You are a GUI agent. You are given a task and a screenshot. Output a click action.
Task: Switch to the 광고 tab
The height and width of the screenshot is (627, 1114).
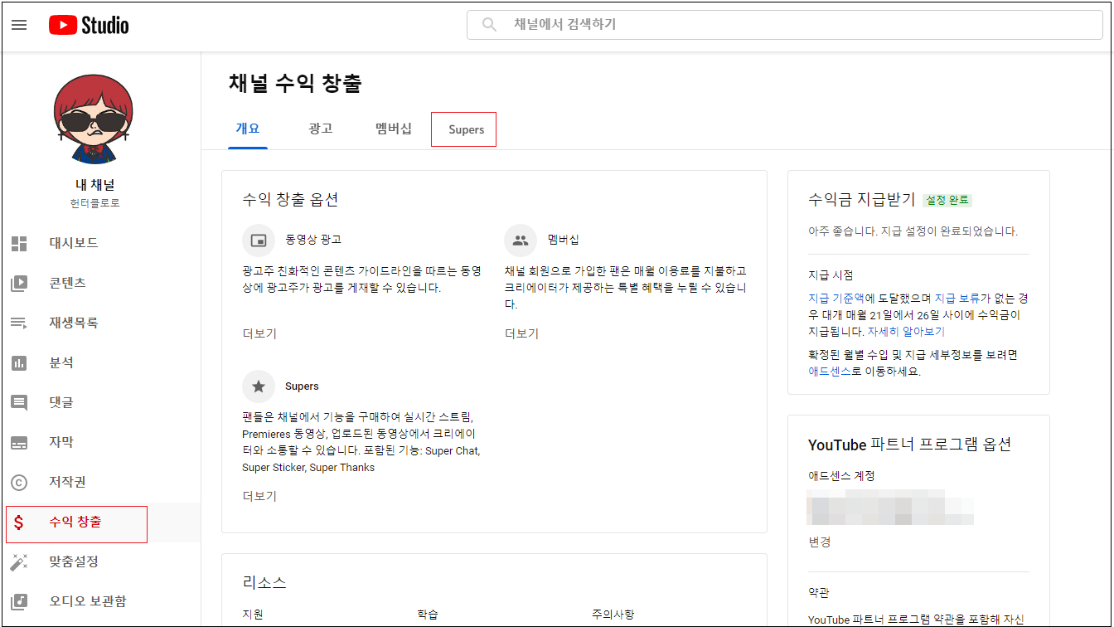320,129
